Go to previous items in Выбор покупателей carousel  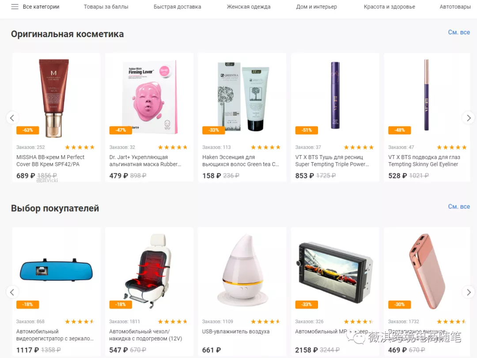click(x=12, y=292)
